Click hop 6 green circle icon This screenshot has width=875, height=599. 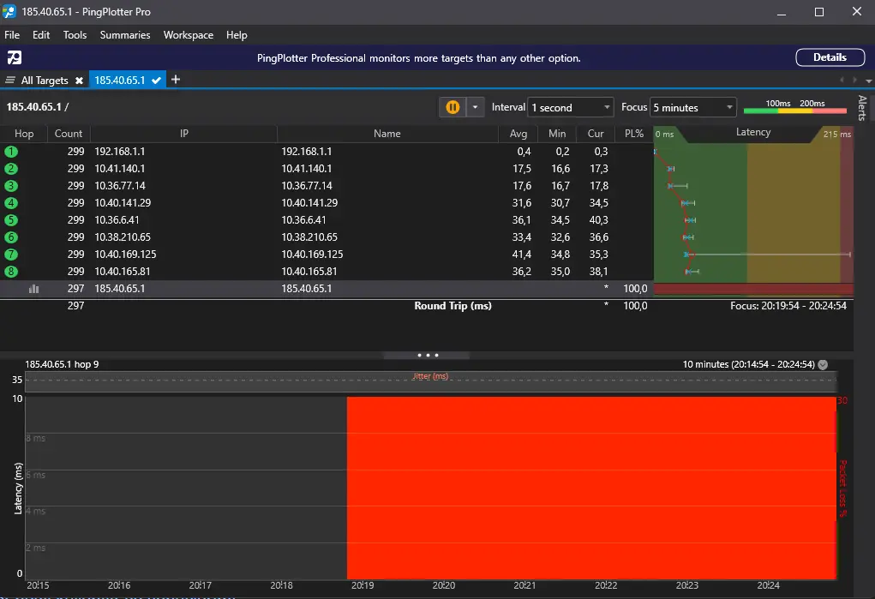point(10,237)
